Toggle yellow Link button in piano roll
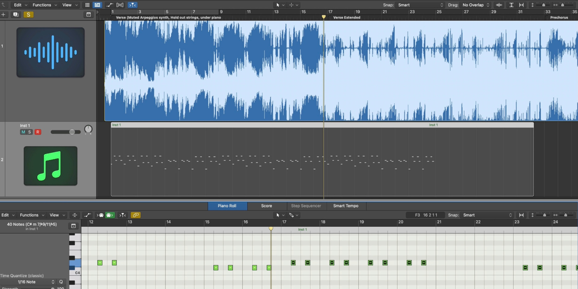 [x=135, y=215]
